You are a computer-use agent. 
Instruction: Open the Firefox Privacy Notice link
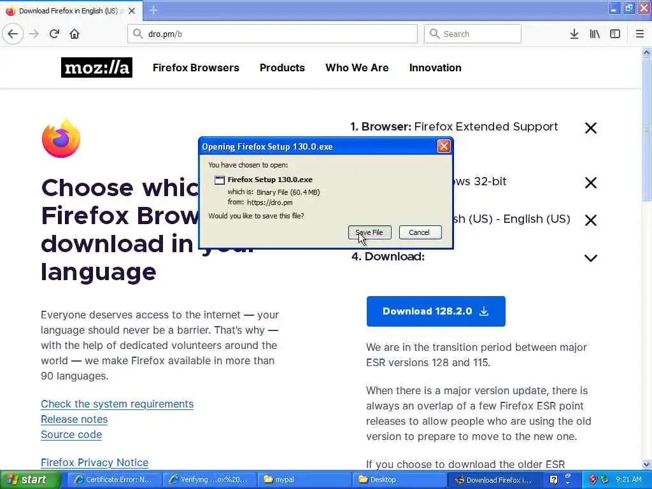(95, 462)
